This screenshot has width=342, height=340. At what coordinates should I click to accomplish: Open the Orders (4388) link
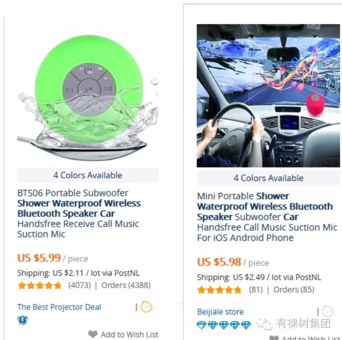click(x=126, y=285)
